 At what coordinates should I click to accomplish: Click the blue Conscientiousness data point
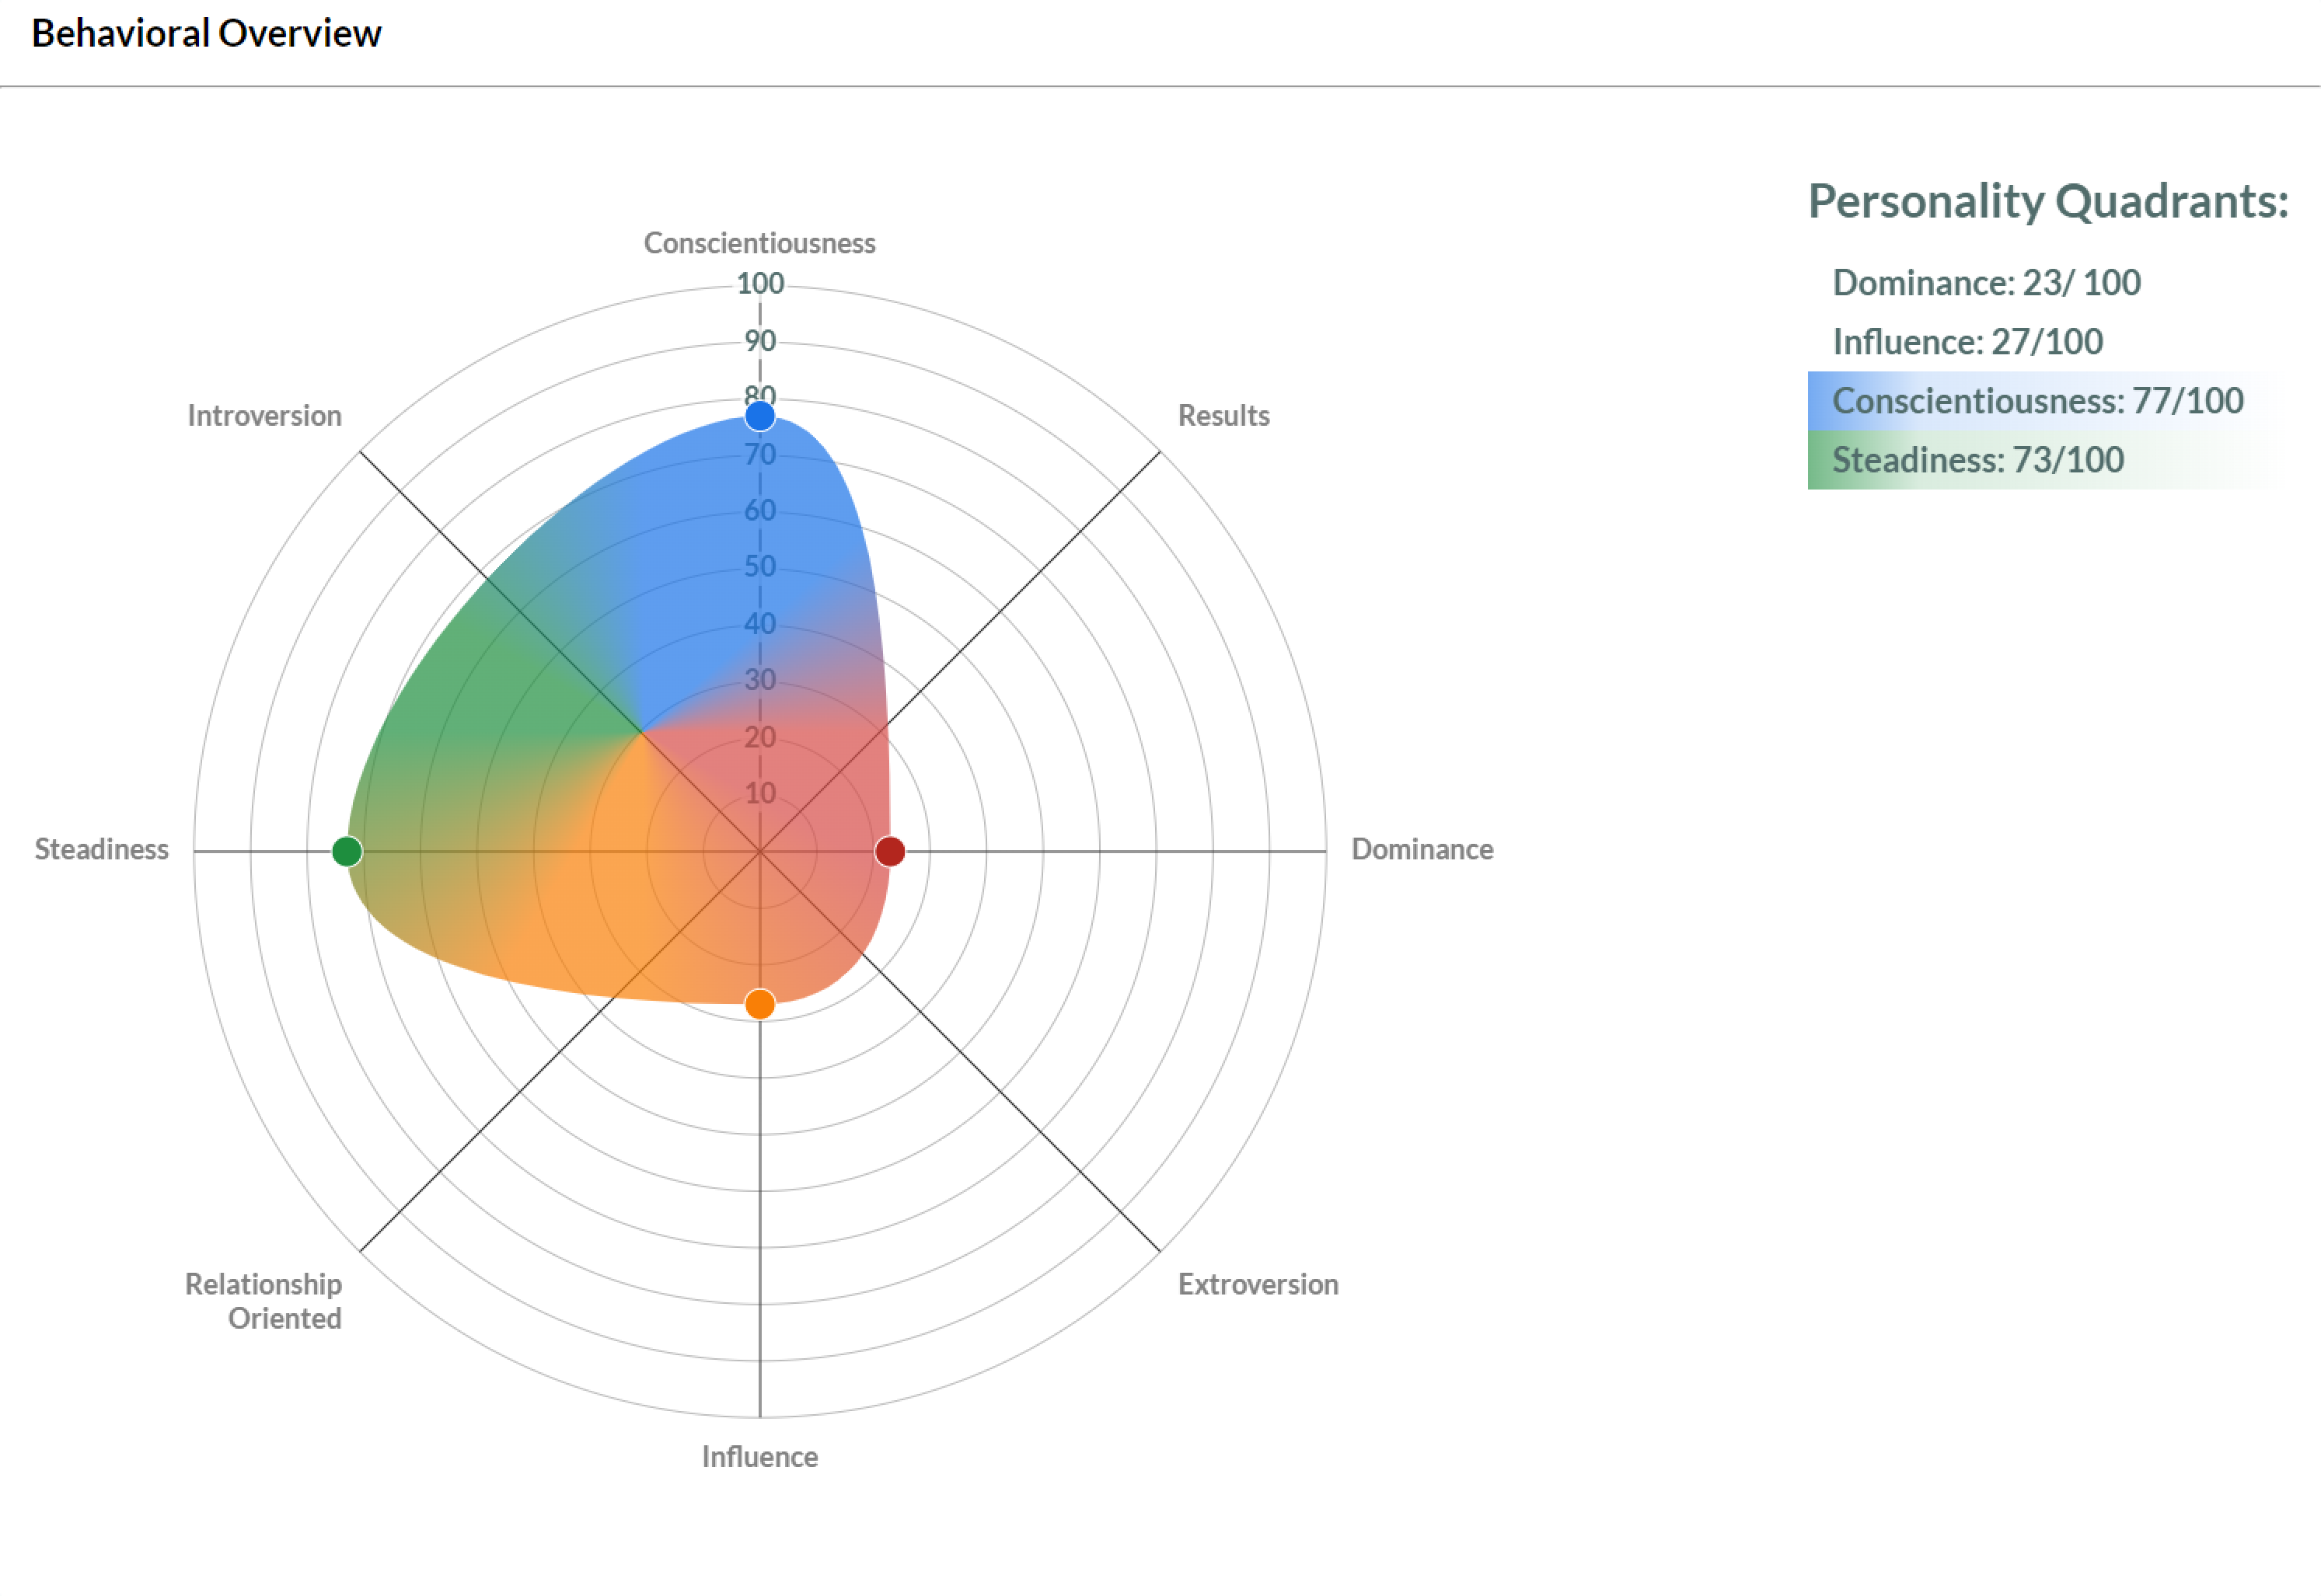click(x=760, y=415)
